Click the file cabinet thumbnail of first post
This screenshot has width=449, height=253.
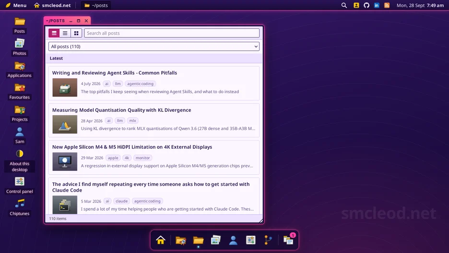click(65, 87)
